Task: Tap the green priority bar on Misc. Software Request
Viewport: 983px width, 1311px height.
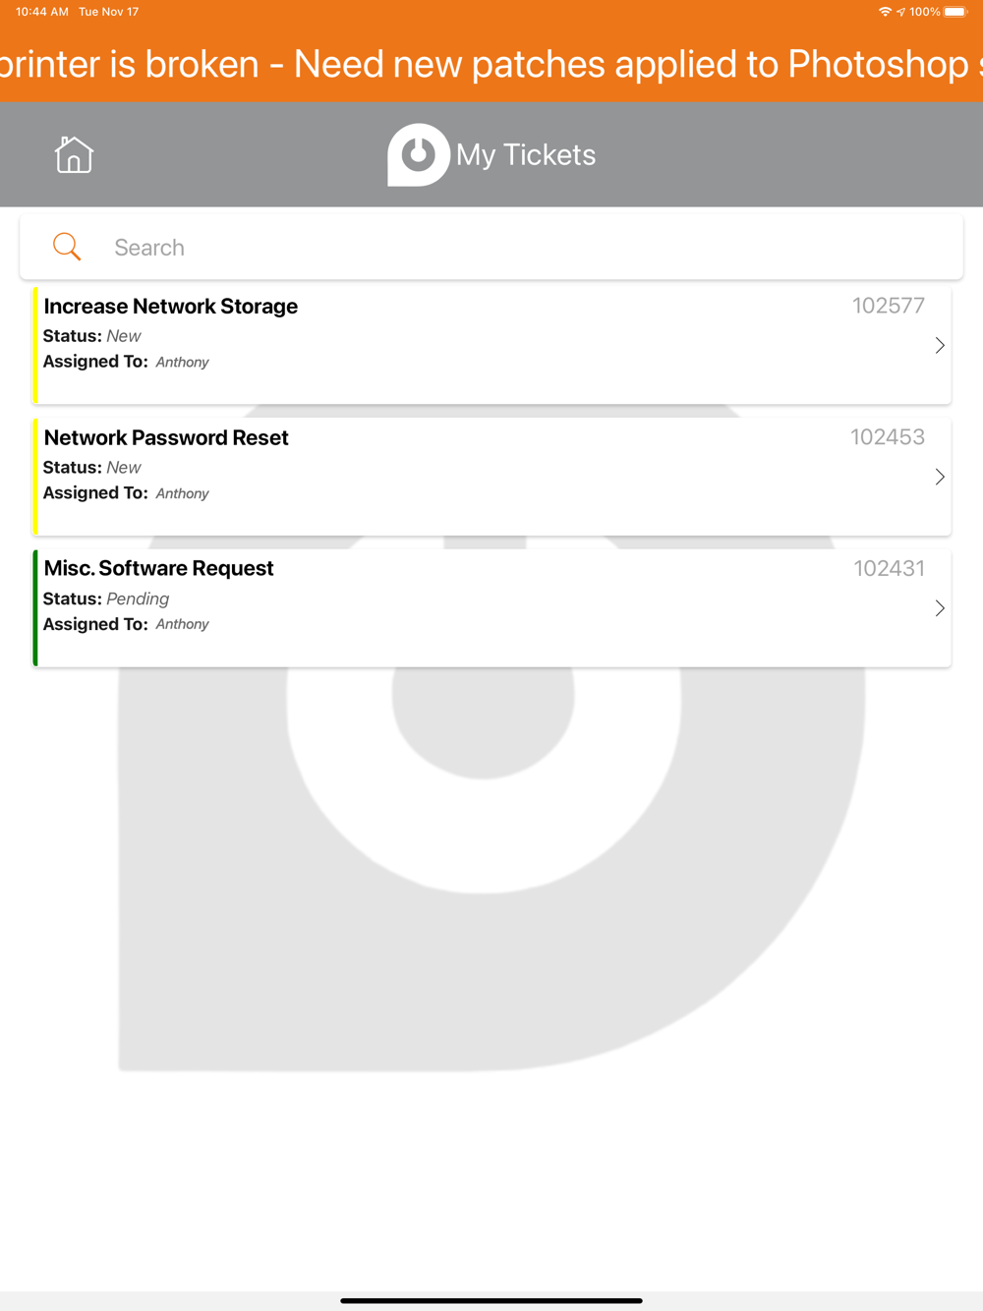Action: pos(35,608)
